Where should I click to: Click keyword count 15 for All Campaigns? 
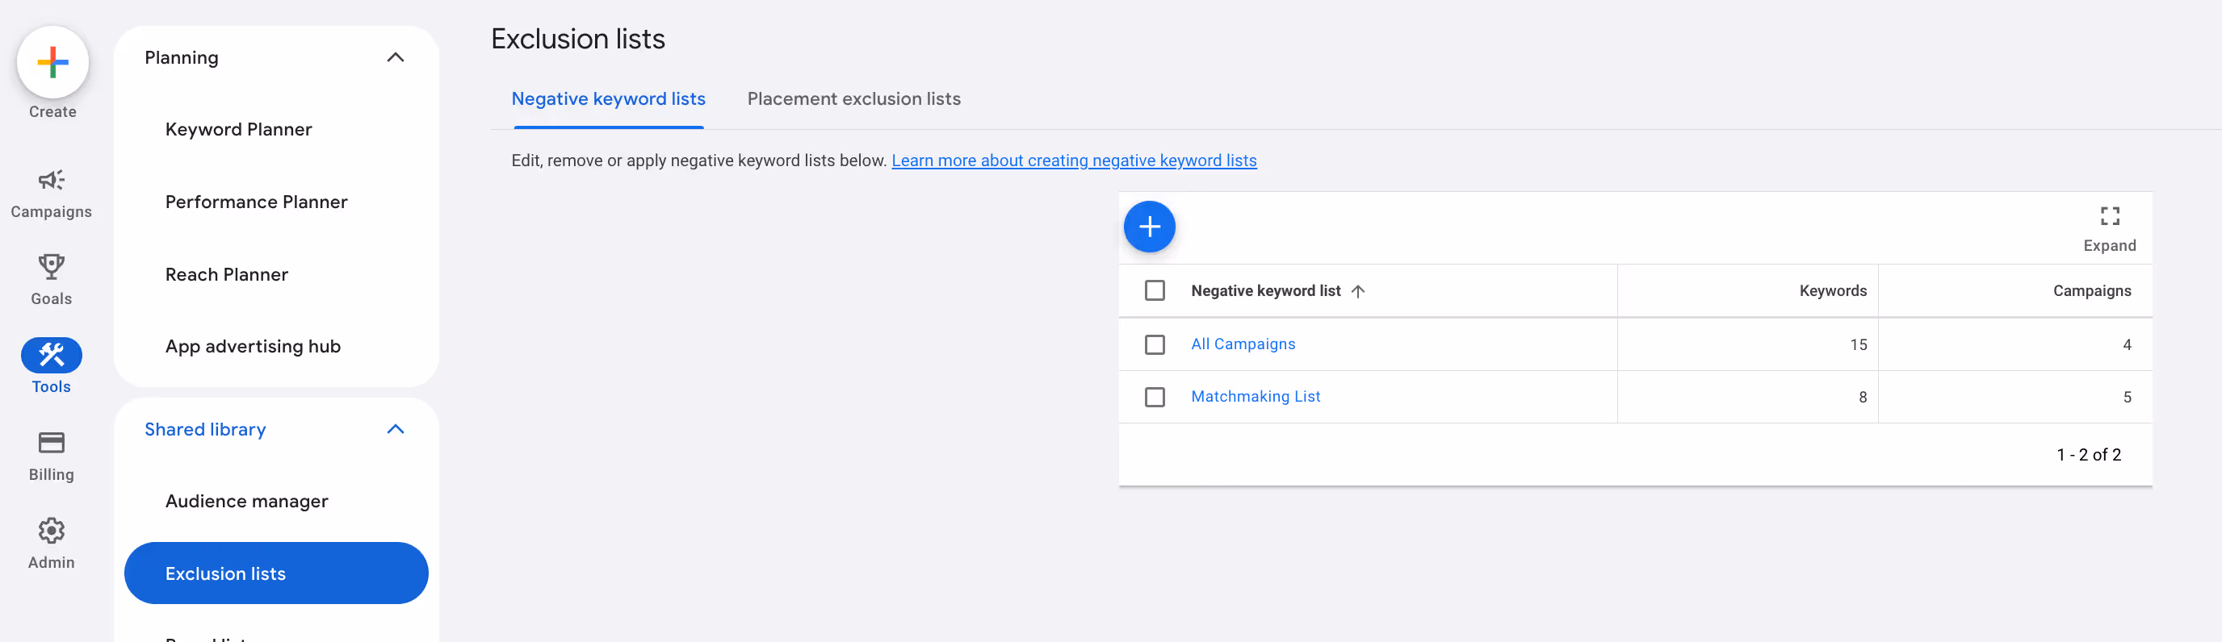[1858, 344]
